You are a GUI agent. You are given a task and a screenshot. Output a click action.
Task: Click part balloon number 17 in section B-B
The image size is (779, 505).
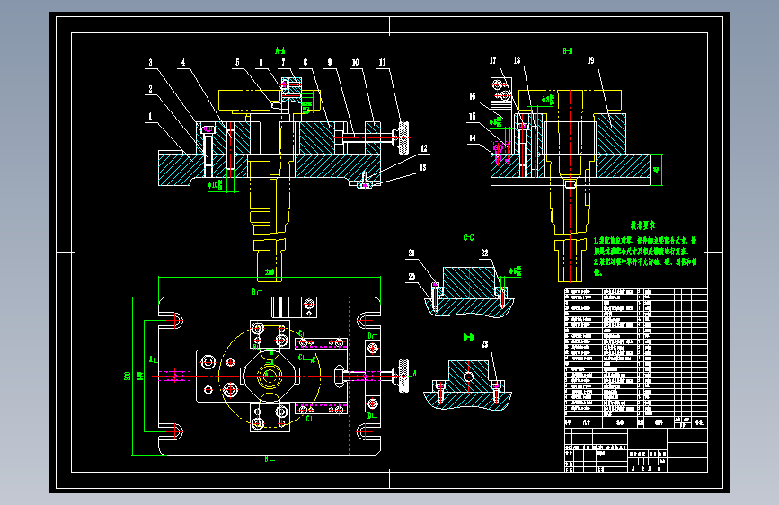[x=493, y=60]
